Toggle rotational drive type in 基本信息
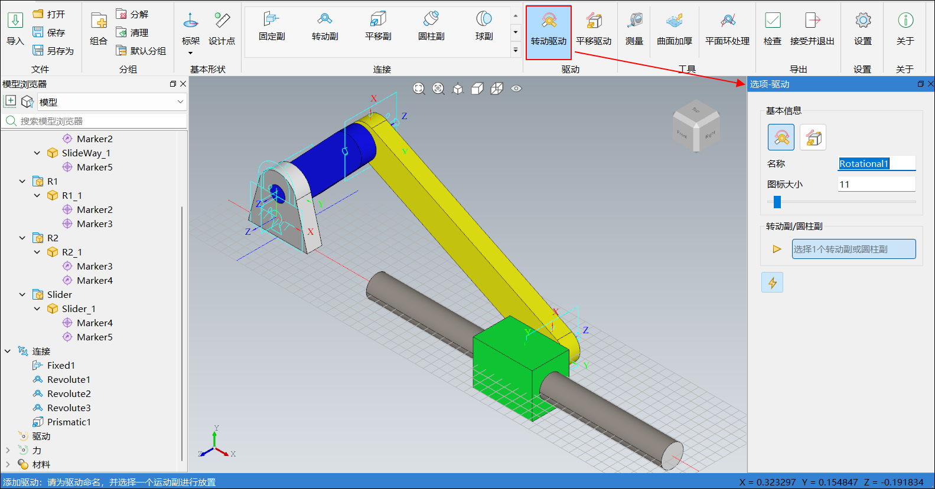Image resolution: width=935 pixels, height=489 pixels. [x=781, y=137]
